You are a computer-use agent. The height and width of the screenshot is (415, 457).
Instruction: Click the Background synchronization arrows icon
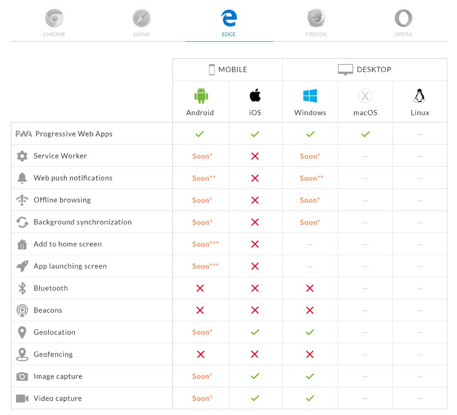click(x=22, y=222)
